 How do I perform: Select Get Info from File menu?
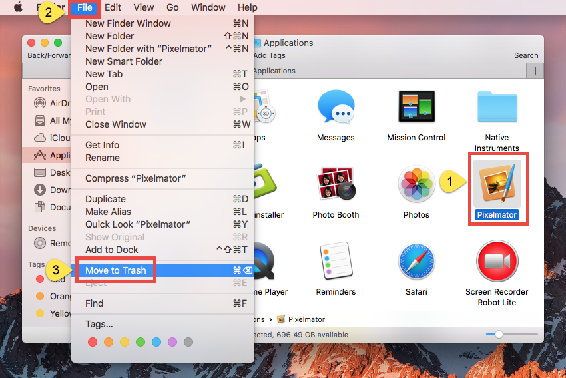[x=103, y=145]
